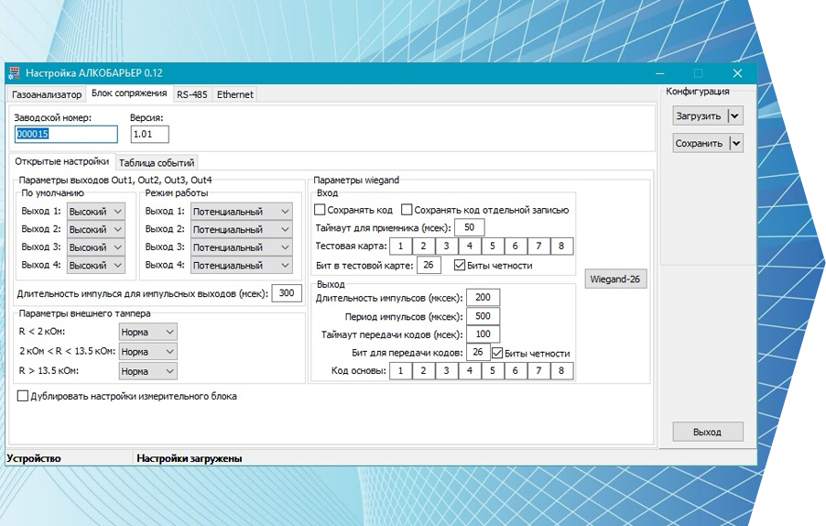Click Период импульсов field showing 500

click(484, 316)
